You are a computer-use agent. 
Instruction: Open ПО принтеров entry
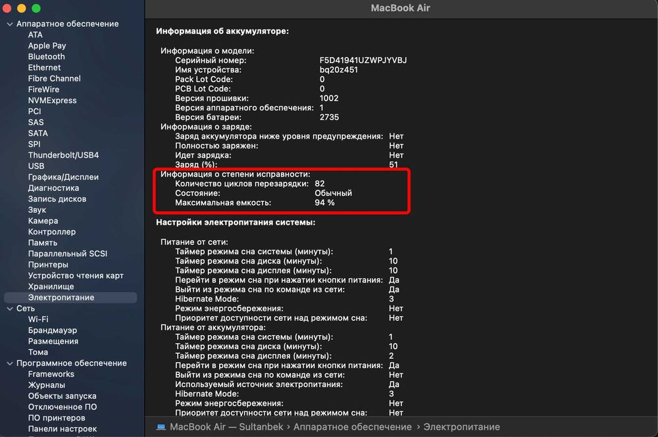point(57,418)
